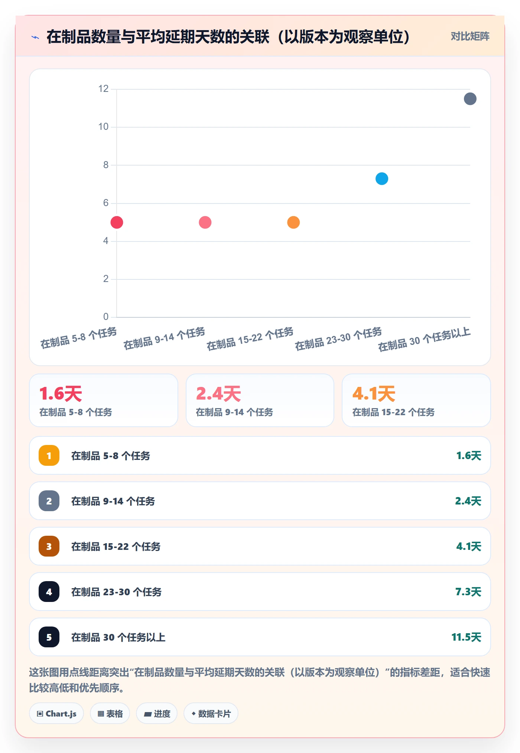Viewport: 520px width, 753px height.
Task: Select the 在制品 30 个任务以上 list row
Action: (260, 637)
